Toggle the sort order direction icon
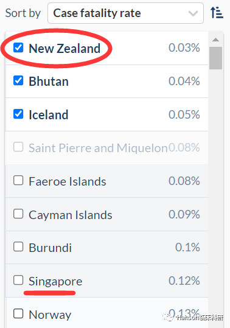Viewport: 230px width, 328px height. [217, 13]
